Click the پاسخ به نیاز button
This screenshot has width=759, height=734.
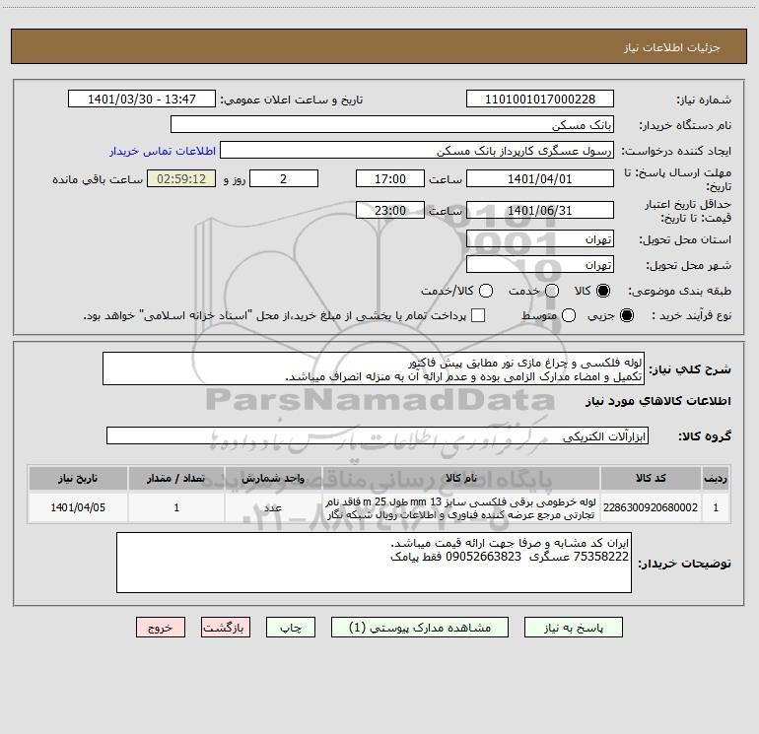pos(574,628)
